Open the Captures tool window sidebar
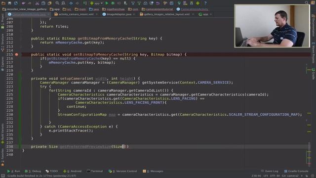Screen dimensions: 316x178 point(2,64)
